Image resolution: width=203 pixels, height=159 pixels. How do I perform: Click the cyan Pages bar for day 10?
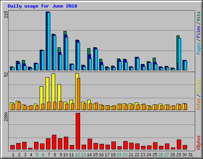pyautogui.click(x=67, y=54)
